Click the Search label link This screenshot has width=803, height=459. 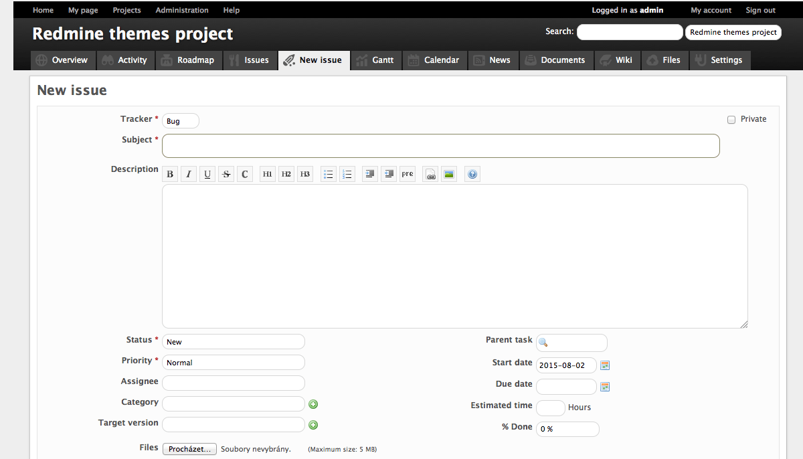(558, 31)
